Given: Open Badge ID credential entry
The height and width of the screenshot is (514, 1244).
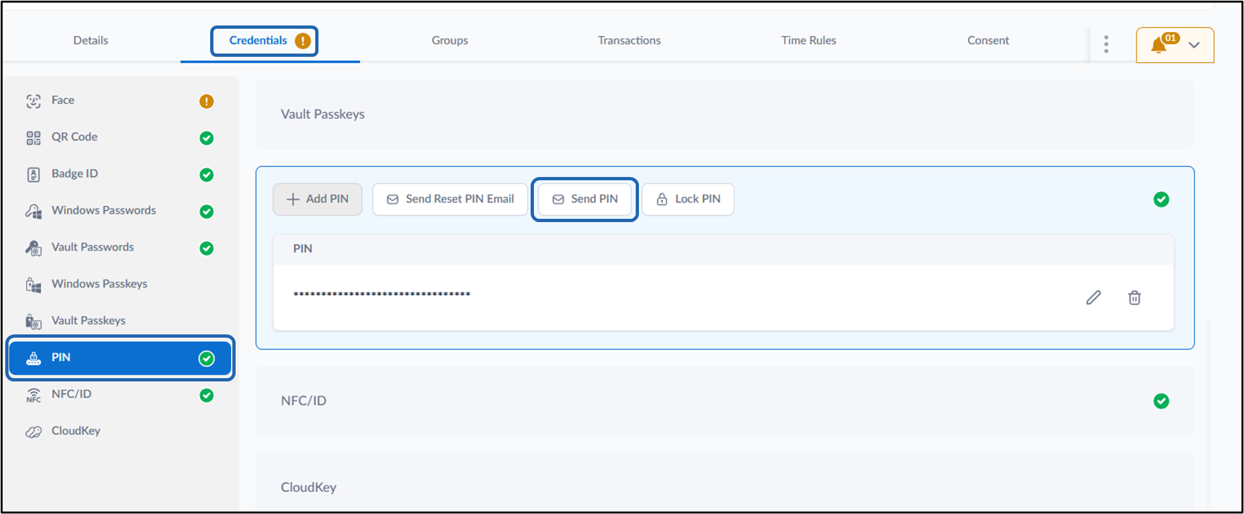Looking at the screenshot, I should point(120,174).
